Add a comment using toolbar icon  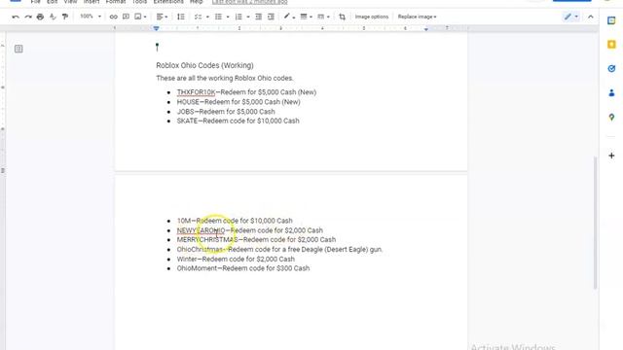126,17
